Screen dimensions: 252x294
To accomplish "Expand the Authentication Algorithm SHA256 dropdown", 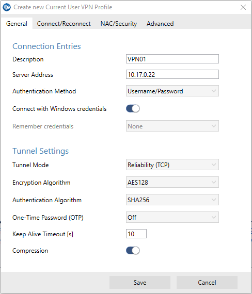I will (172, 200).
